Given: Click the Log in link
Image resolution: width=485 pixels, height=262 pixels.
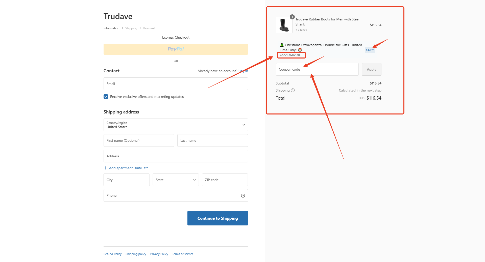Looking at the screenshot, I should pyautogui.click(x=243, y=71).
